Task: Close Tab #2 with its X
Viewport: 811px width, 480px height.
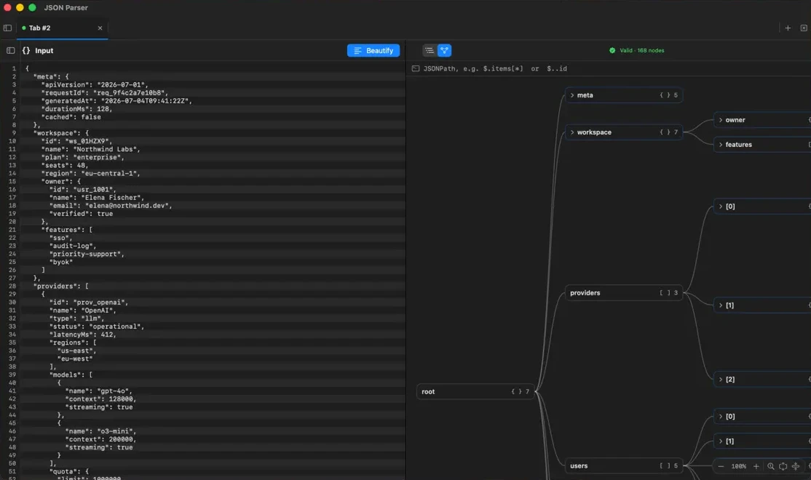Action: 100,28
